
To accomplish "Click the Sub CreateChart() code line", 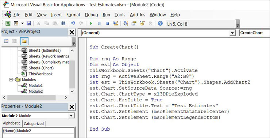I will click(x=114, y=47).
